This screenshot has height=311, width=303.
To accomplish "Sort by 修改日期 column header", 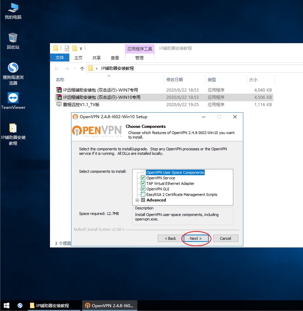I will pyautogui.click(x=175, y=79).
